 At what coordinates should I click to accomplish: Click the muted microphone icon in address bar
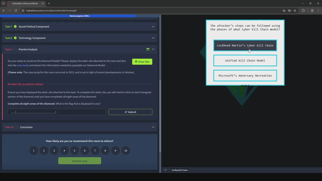click(x=284, y=11)
